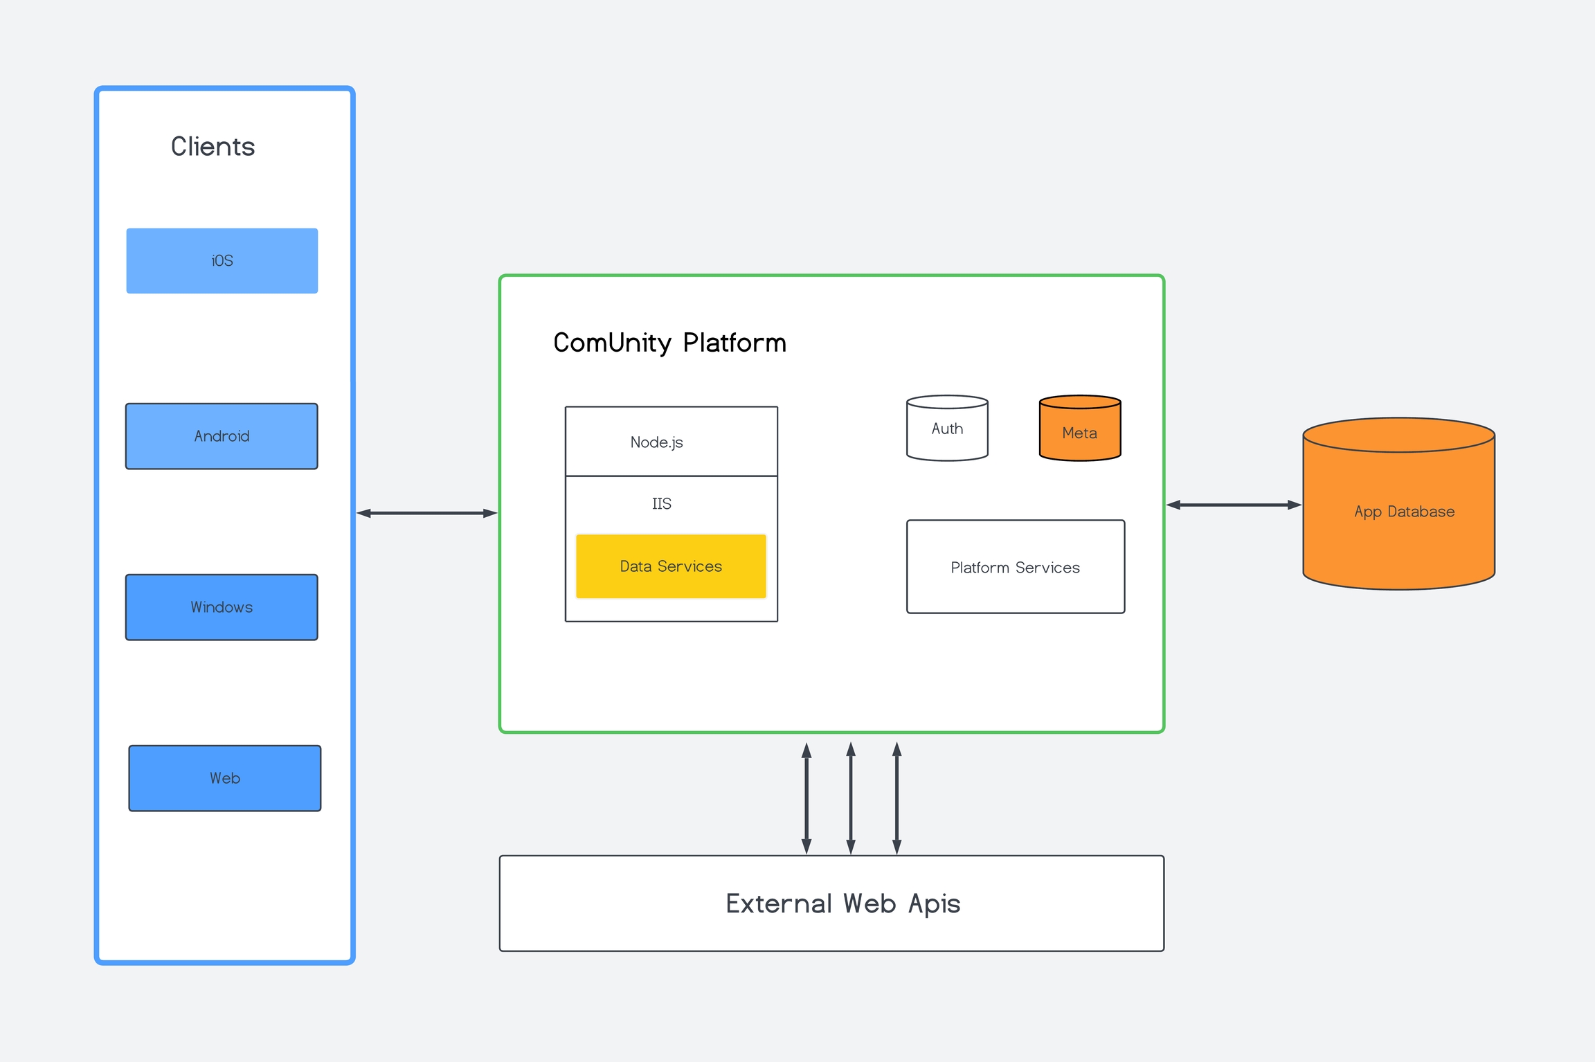Click the Web client box

224,778
